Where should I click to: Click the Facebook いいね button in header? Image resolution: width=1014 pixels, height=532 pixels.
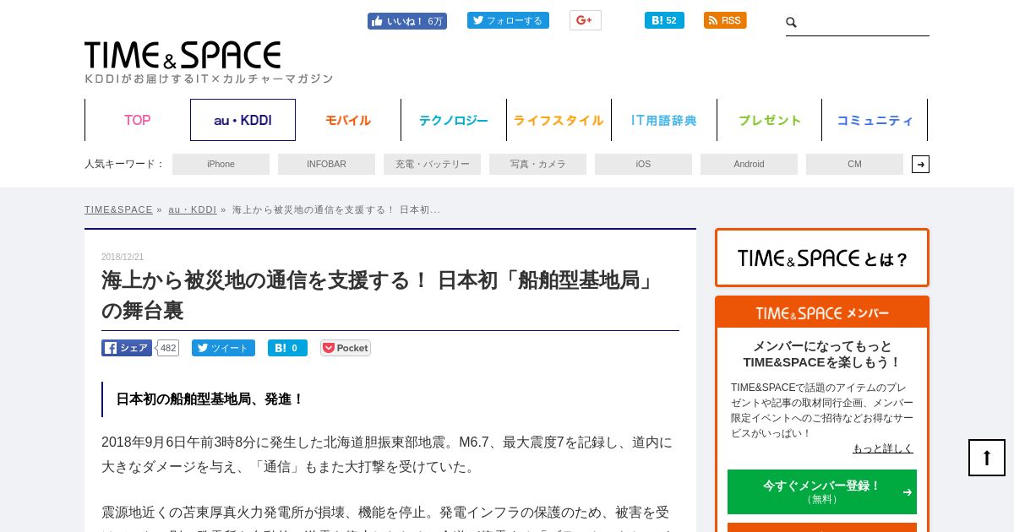tap(406, 21)
